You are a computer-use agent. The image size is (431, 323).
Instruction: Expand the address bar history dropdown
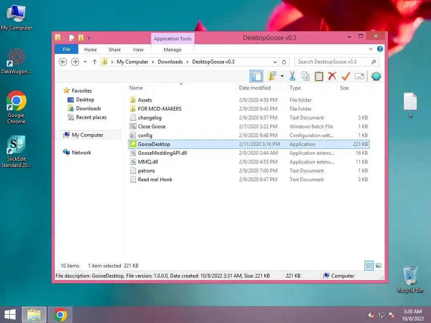pyautogui.click(x=275, y=62)
